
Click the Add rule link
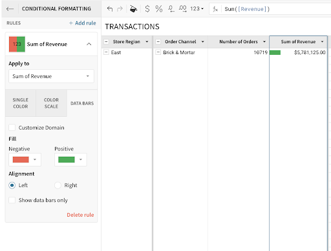[83, 23]
